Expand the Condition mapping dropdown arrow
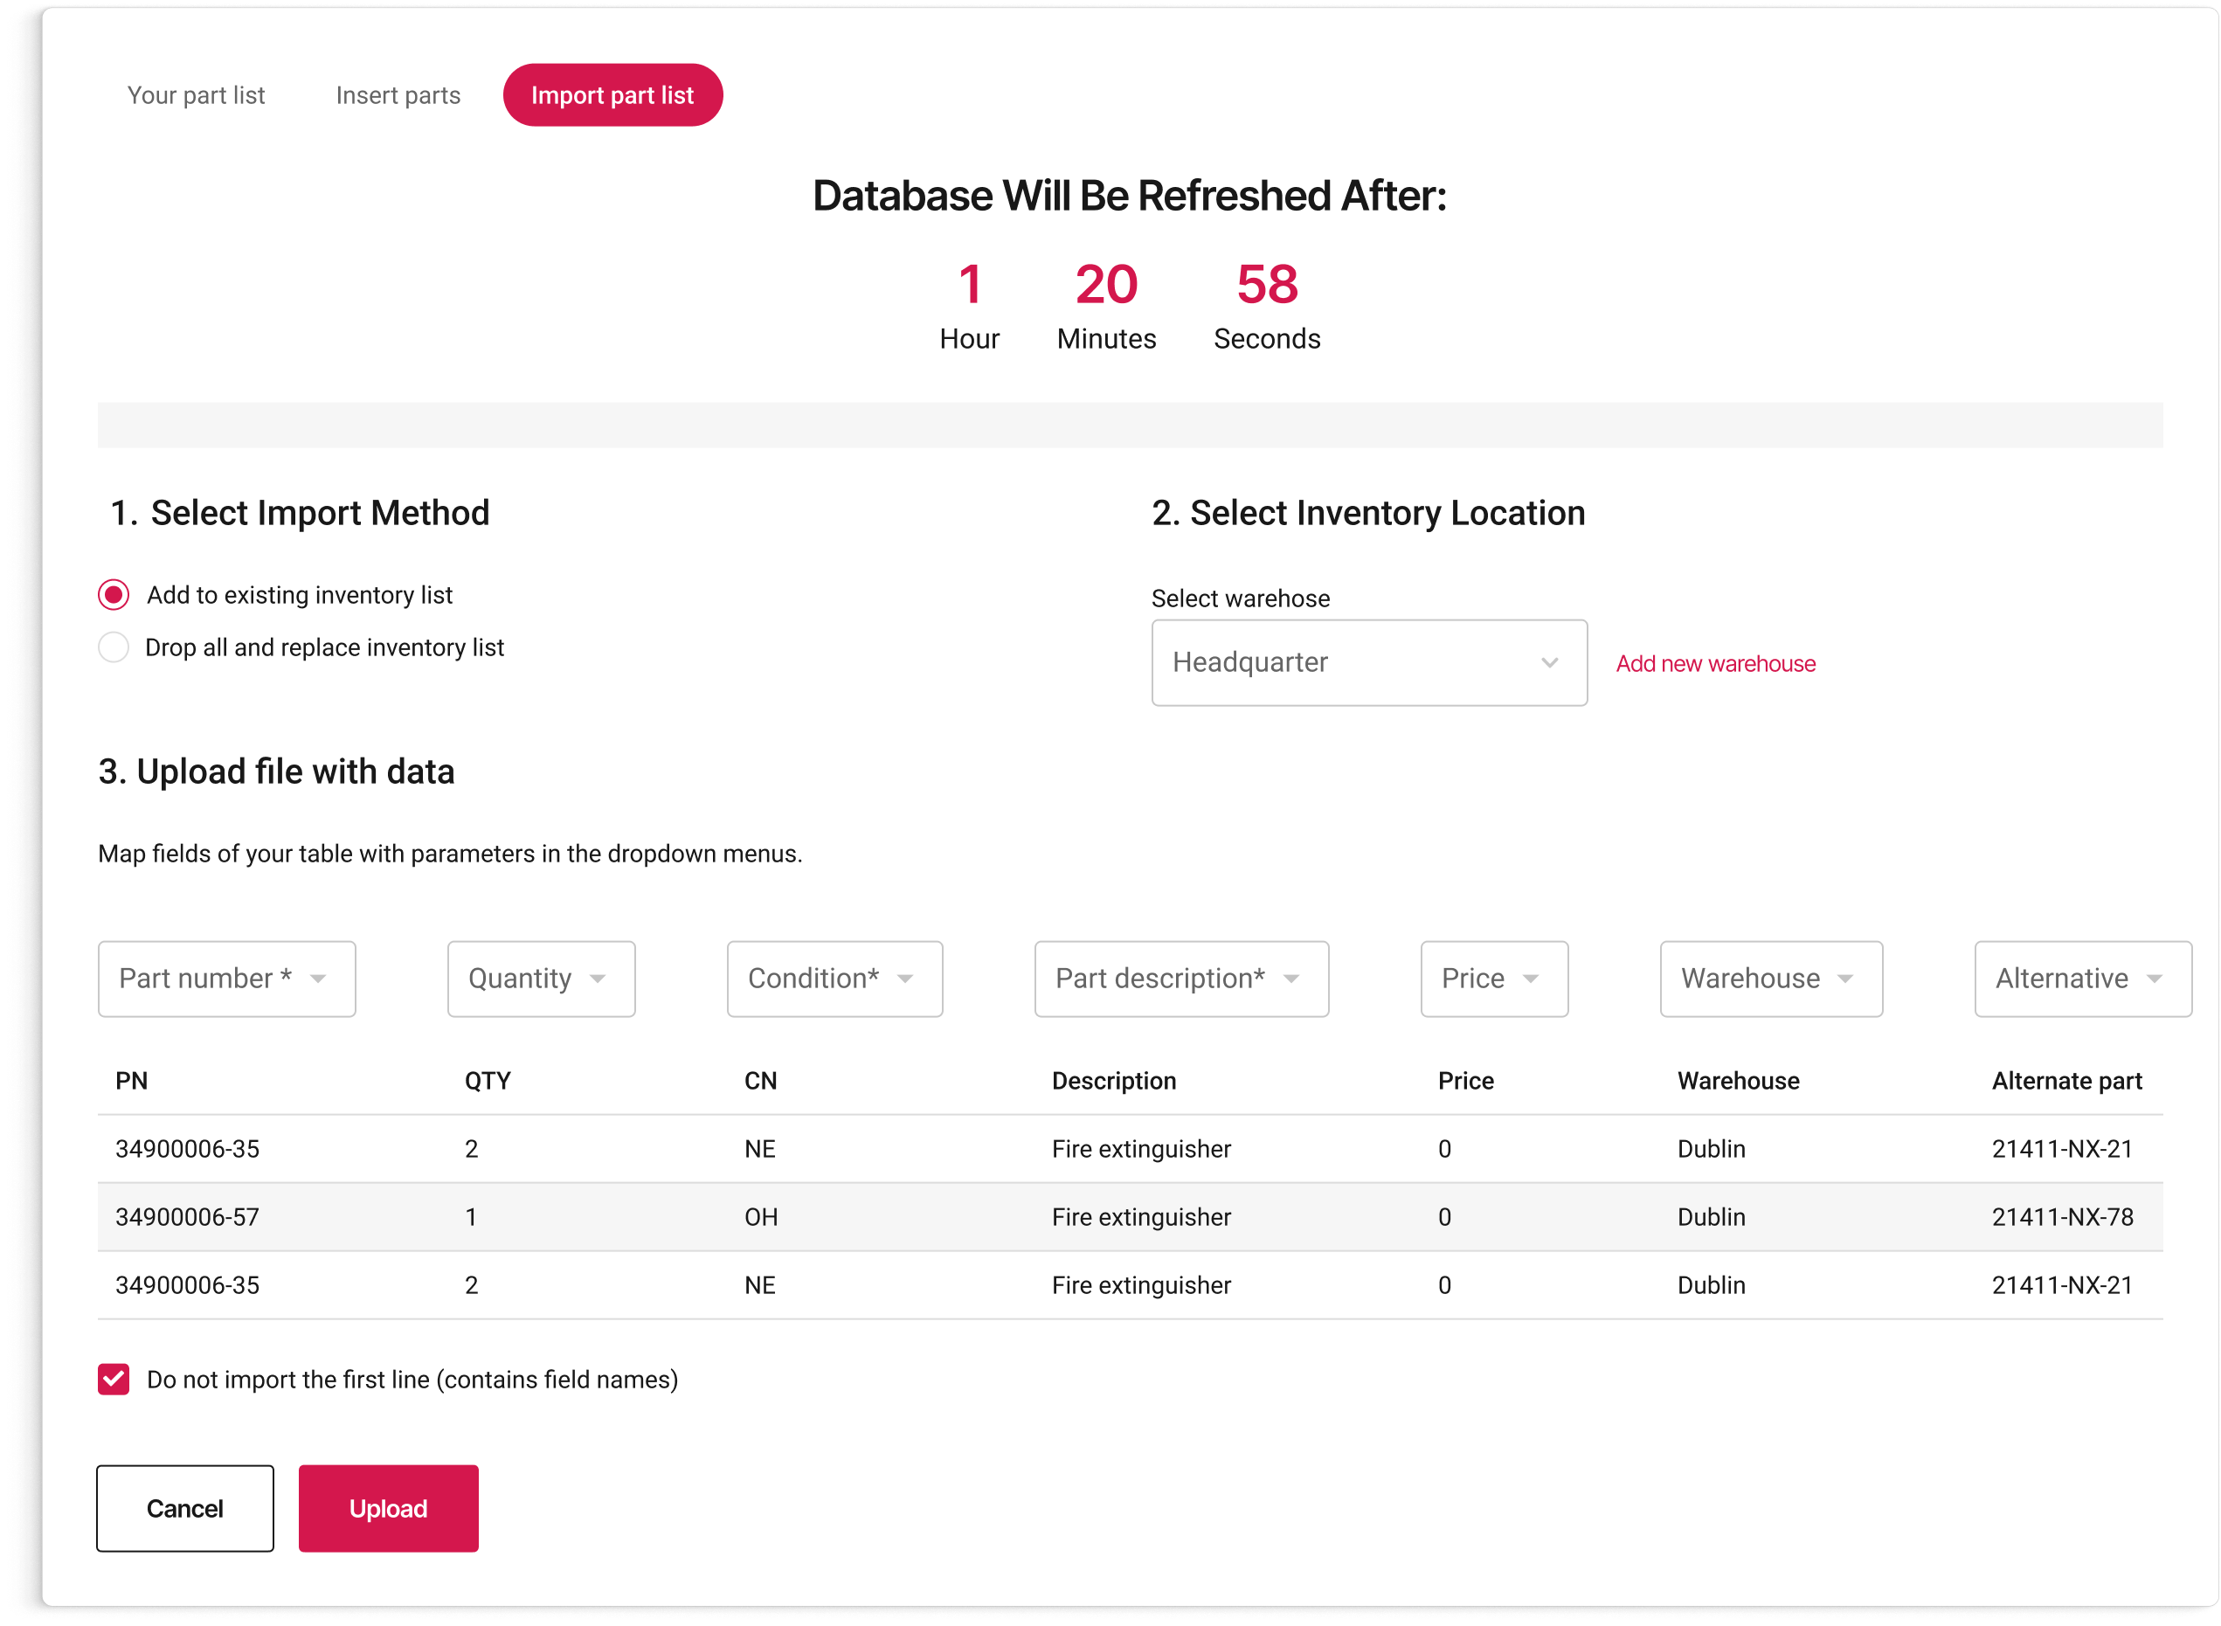The image size is (2221, 1626). pos(905,979)
